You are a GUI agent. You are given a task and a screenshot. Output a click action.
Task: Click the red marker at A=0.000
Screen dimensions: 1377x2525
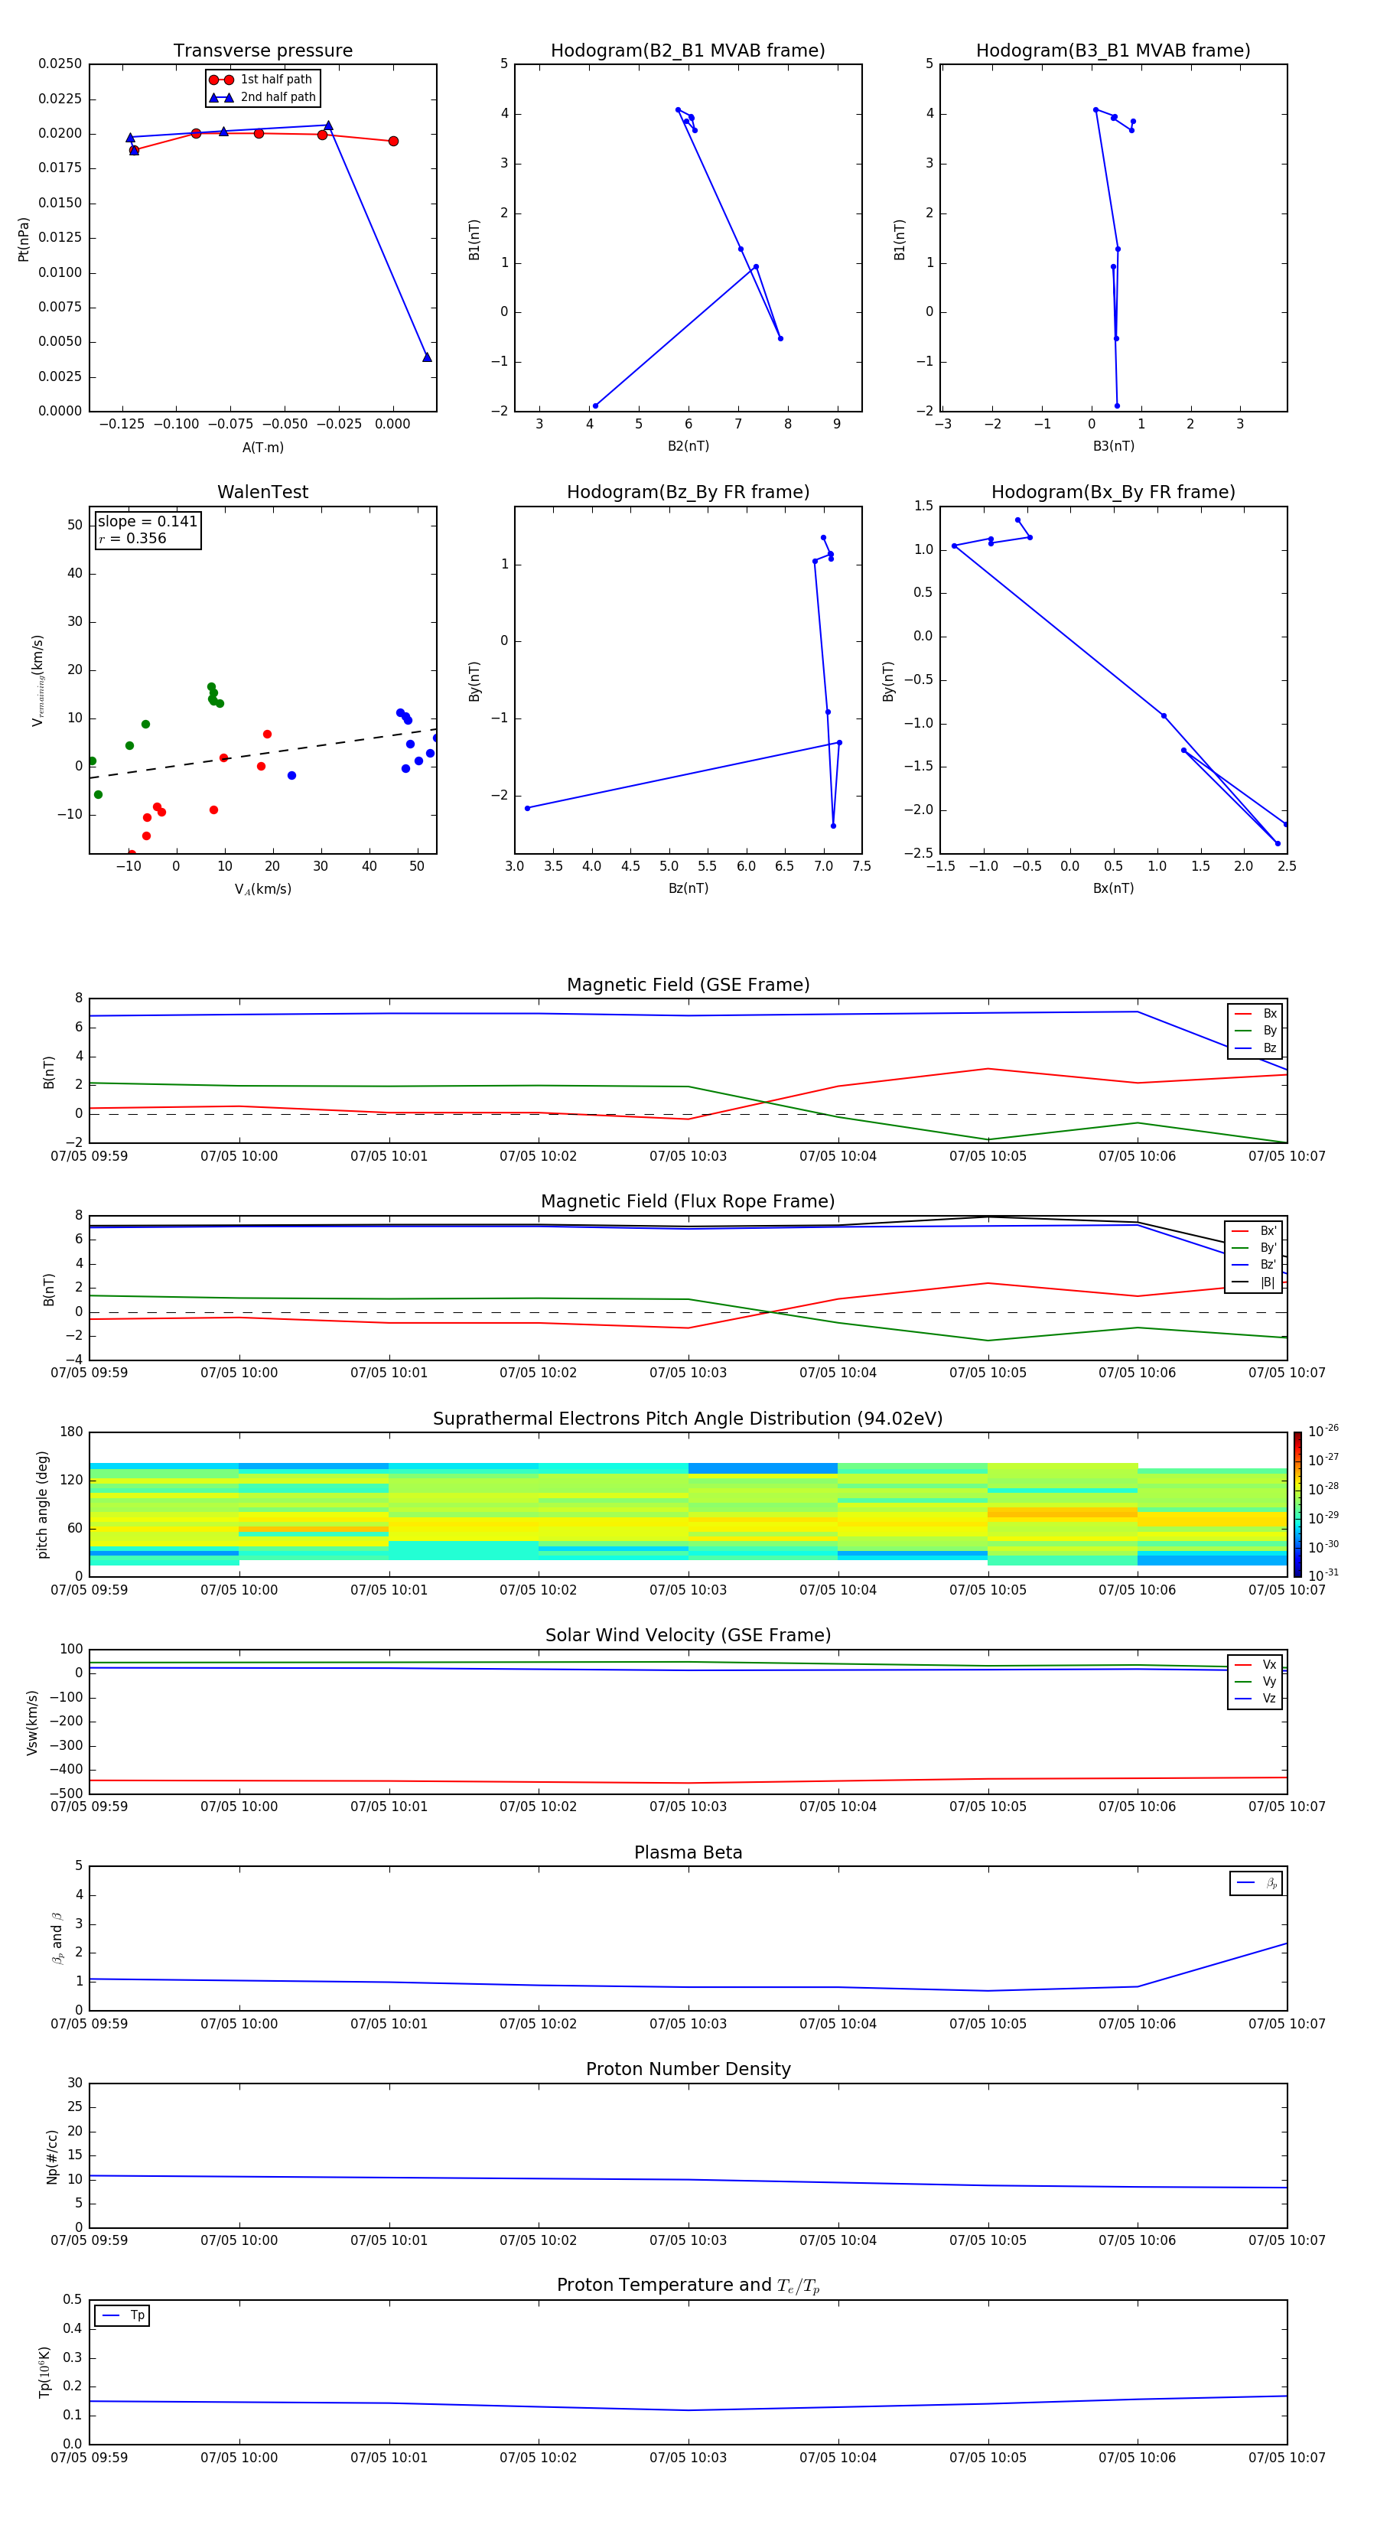click(393, 141)
